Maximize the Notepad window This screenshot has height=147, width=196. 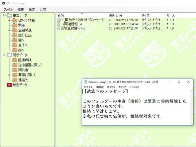pyautogui.click(x=179, y=82)
